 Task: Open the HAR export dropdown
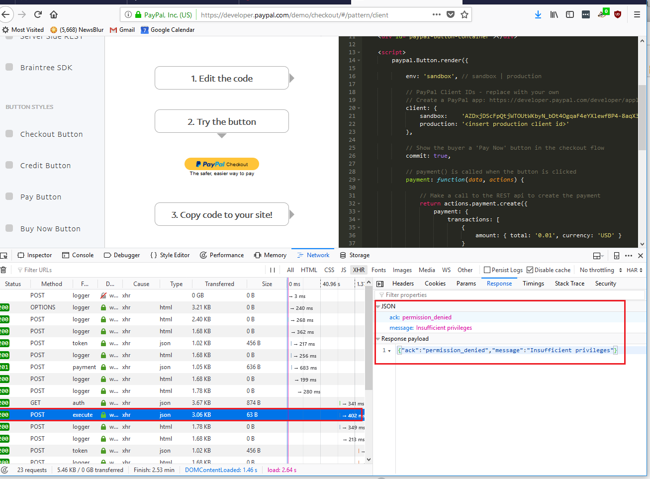635,270
